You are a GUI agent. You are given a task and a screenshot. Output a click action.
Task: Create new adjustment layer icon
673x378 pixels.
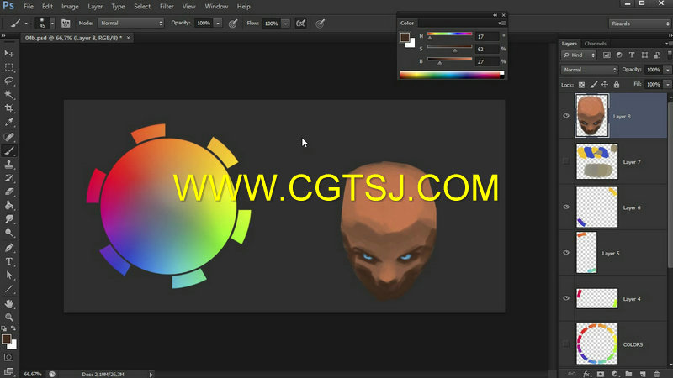coord(615,374)
